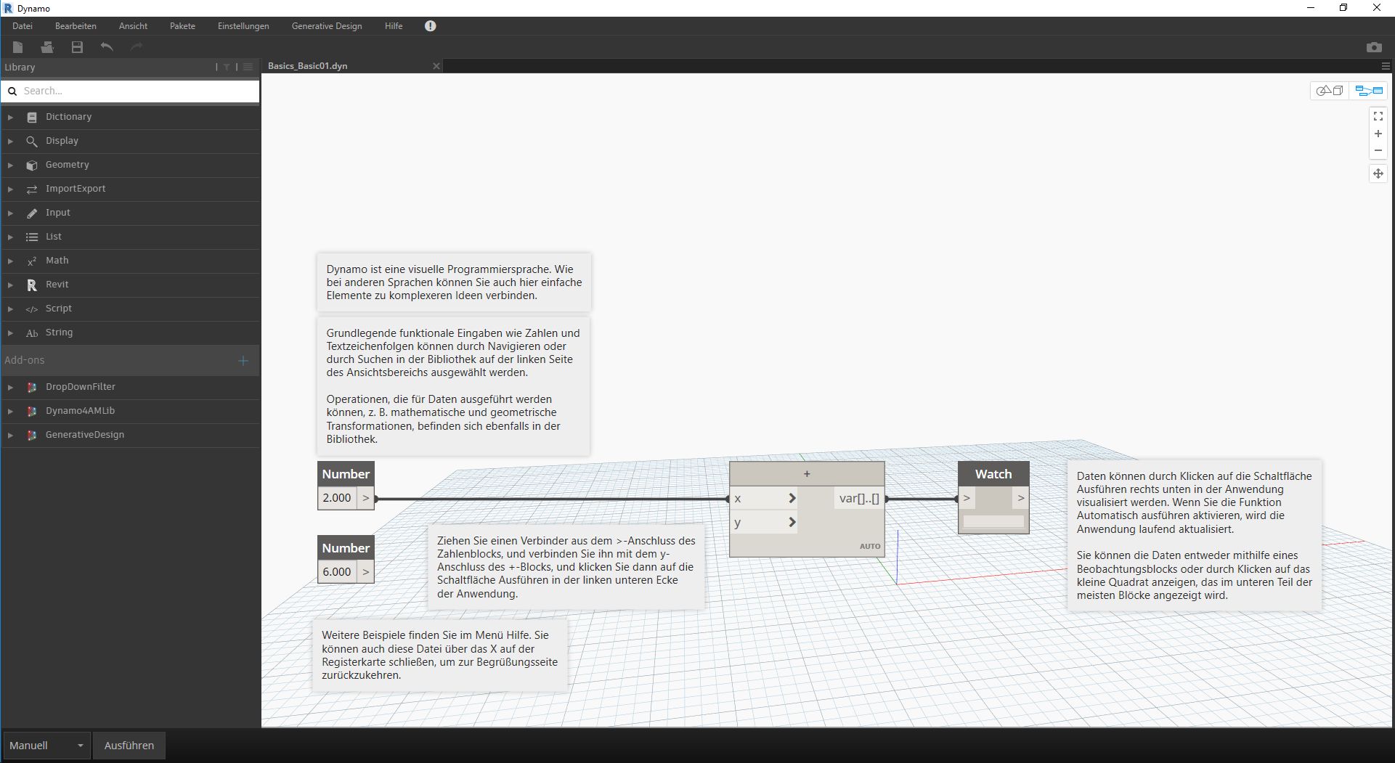1395x763 pixels.
Task: Open the Datei menu
Action: [23, 26]
